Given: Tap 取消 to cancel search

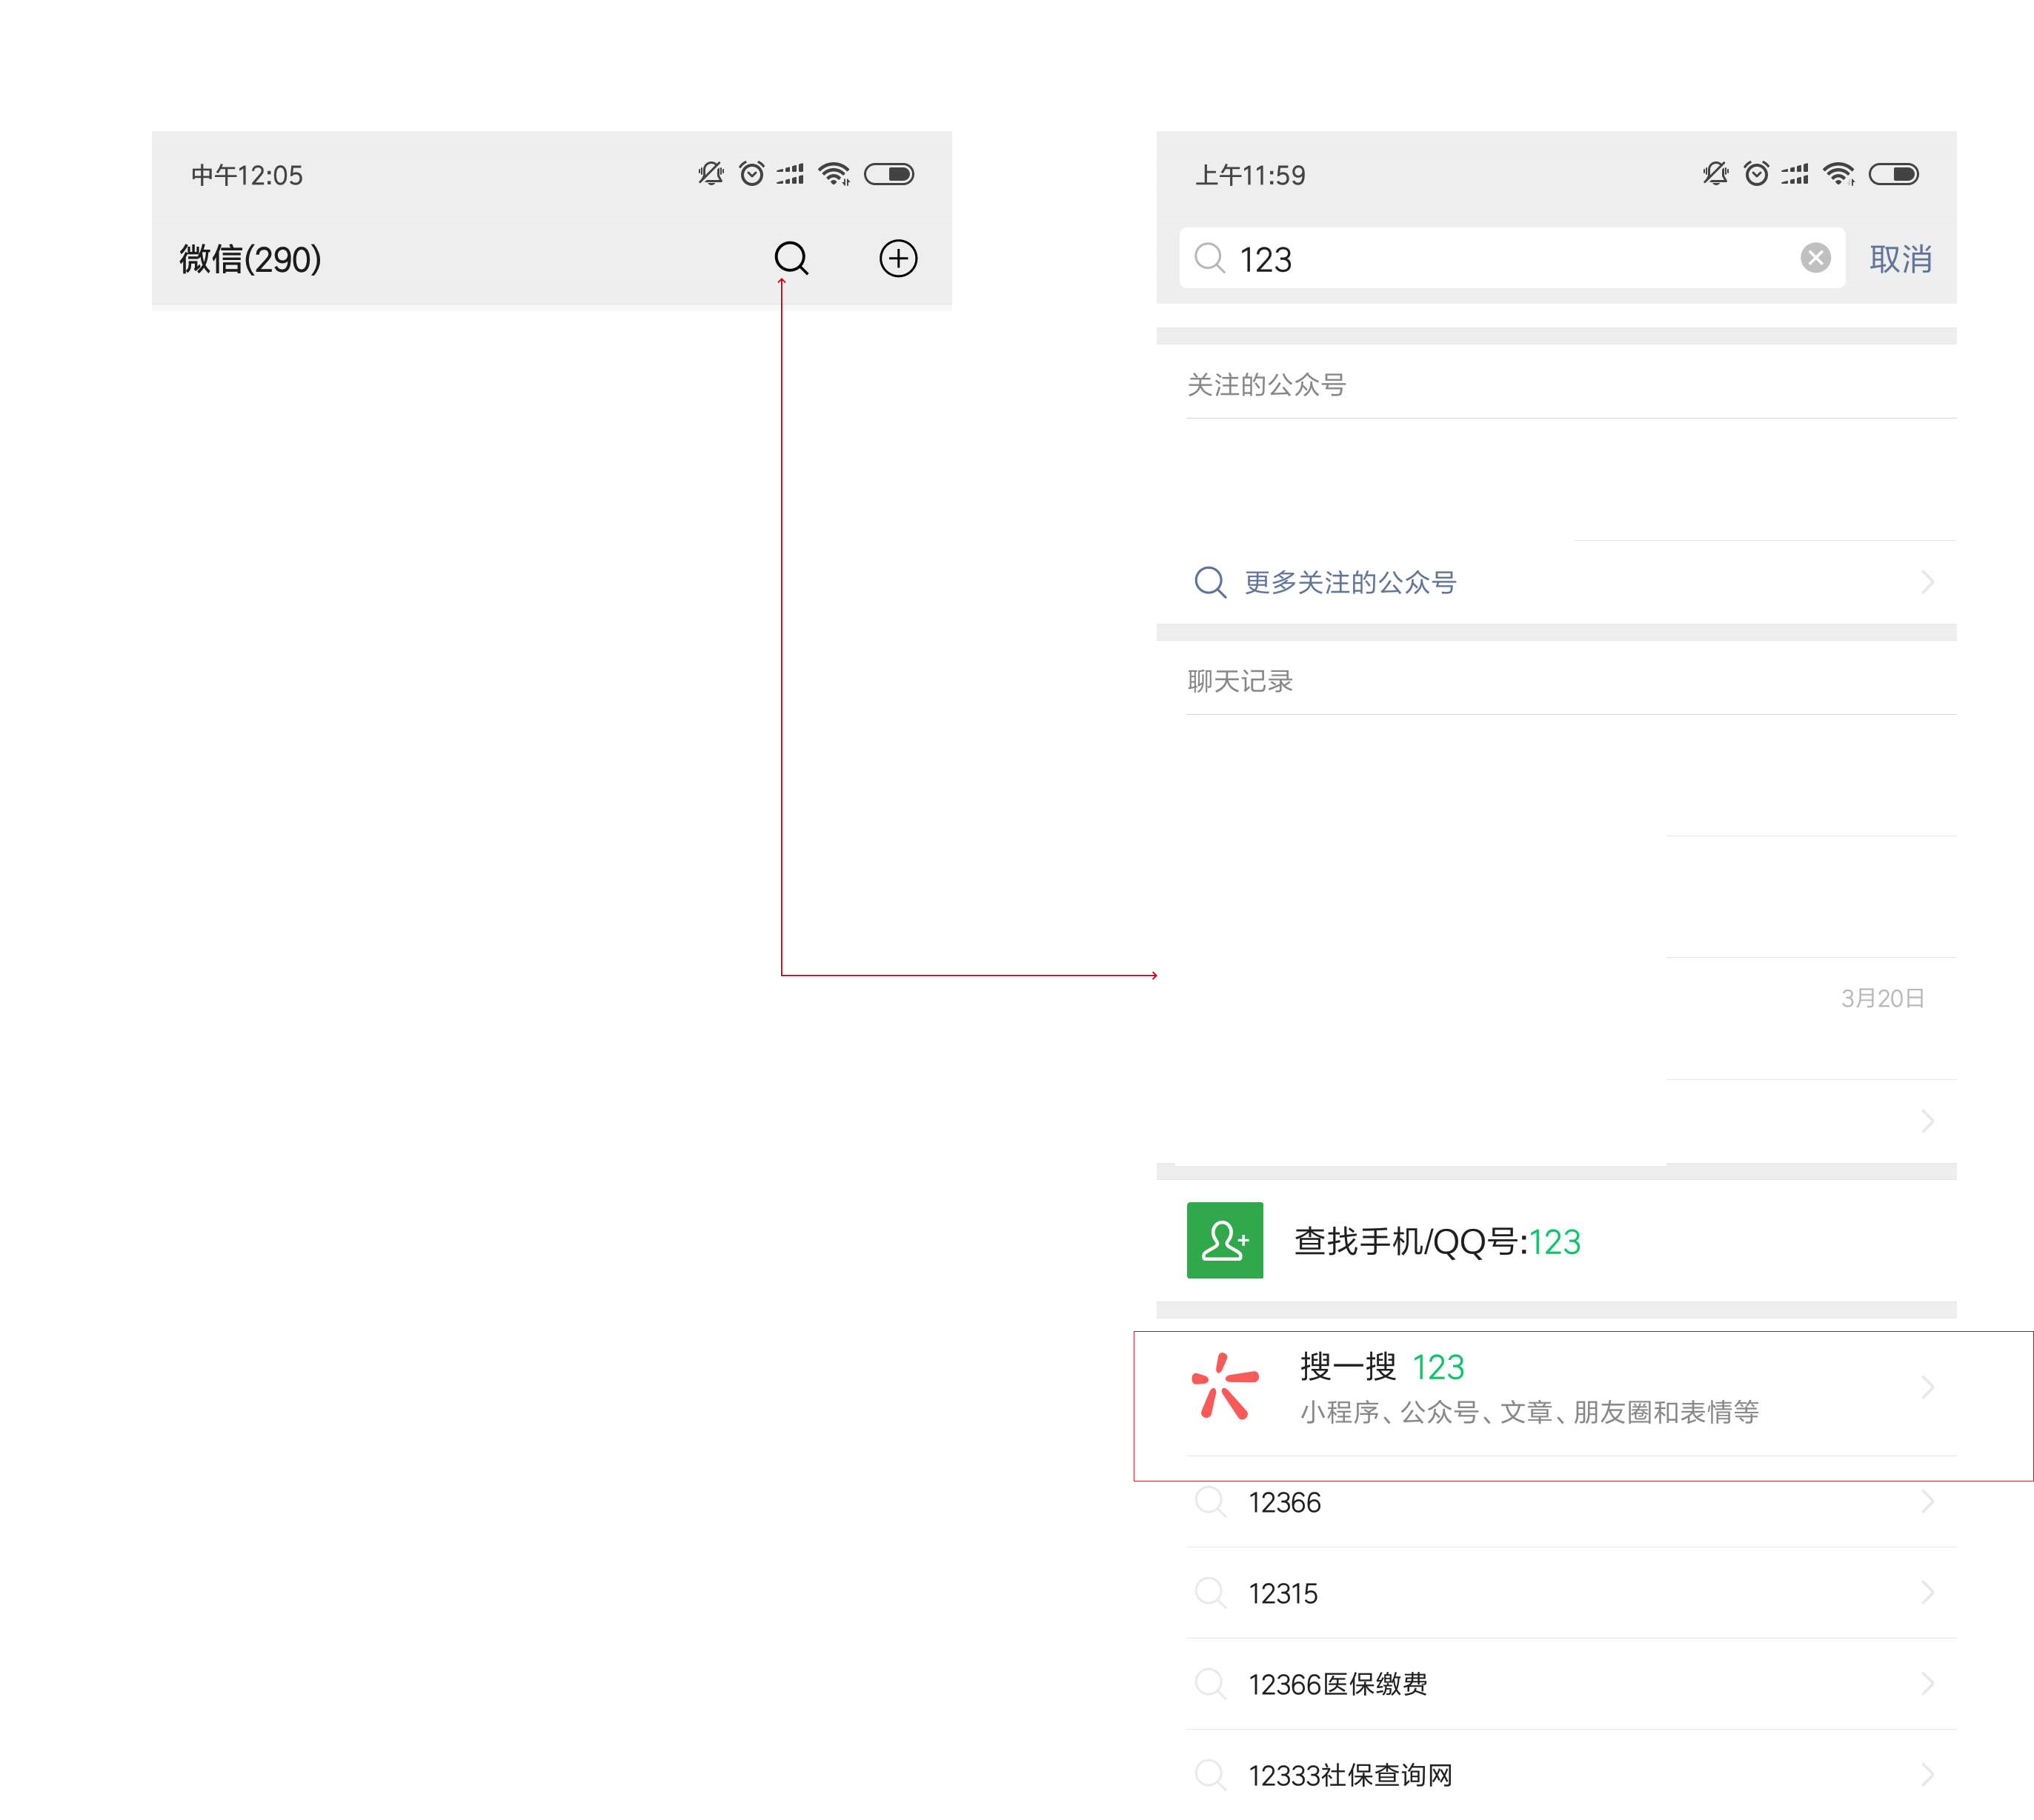Looking at the screenshot, I should (1899, 259).
